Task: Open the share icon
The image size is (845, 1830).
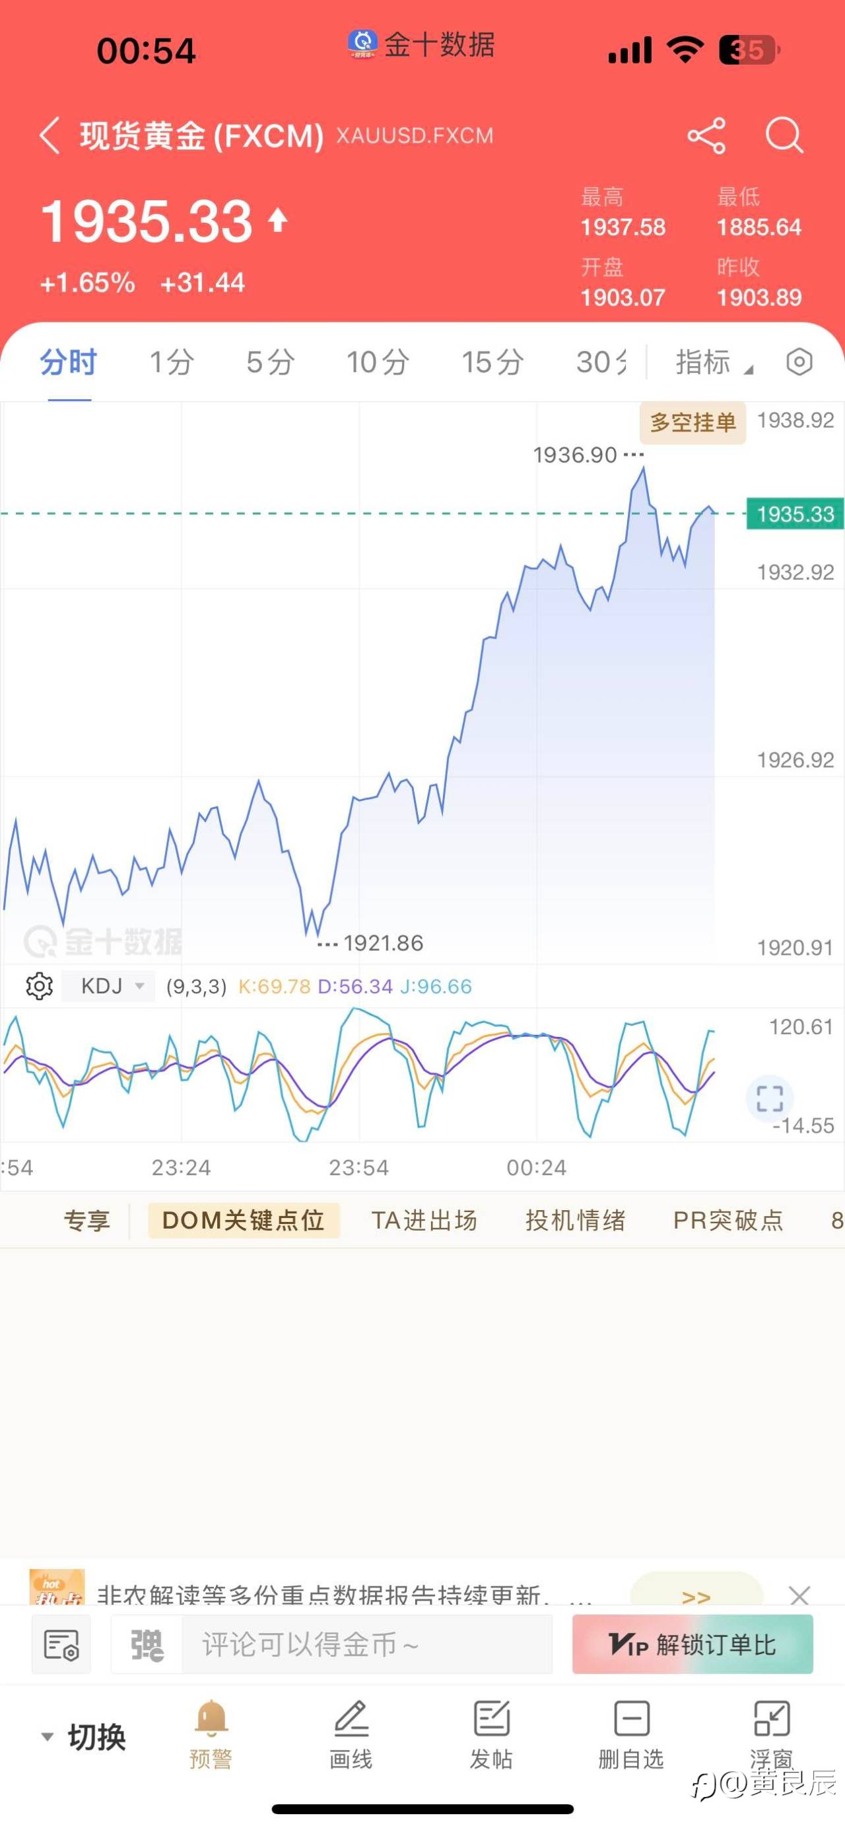Action: point(706,135)
